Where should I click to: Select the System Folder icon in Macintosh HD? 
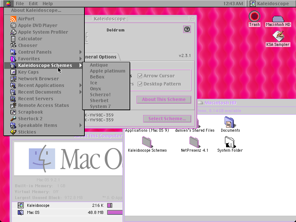(229, 142)
